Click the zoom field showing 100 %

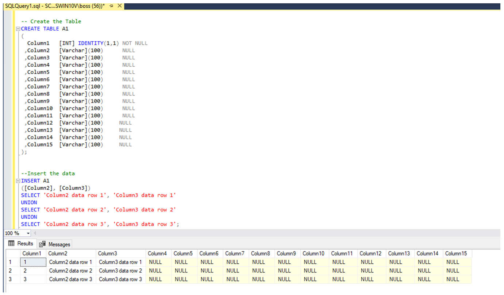tap(13, 233)
